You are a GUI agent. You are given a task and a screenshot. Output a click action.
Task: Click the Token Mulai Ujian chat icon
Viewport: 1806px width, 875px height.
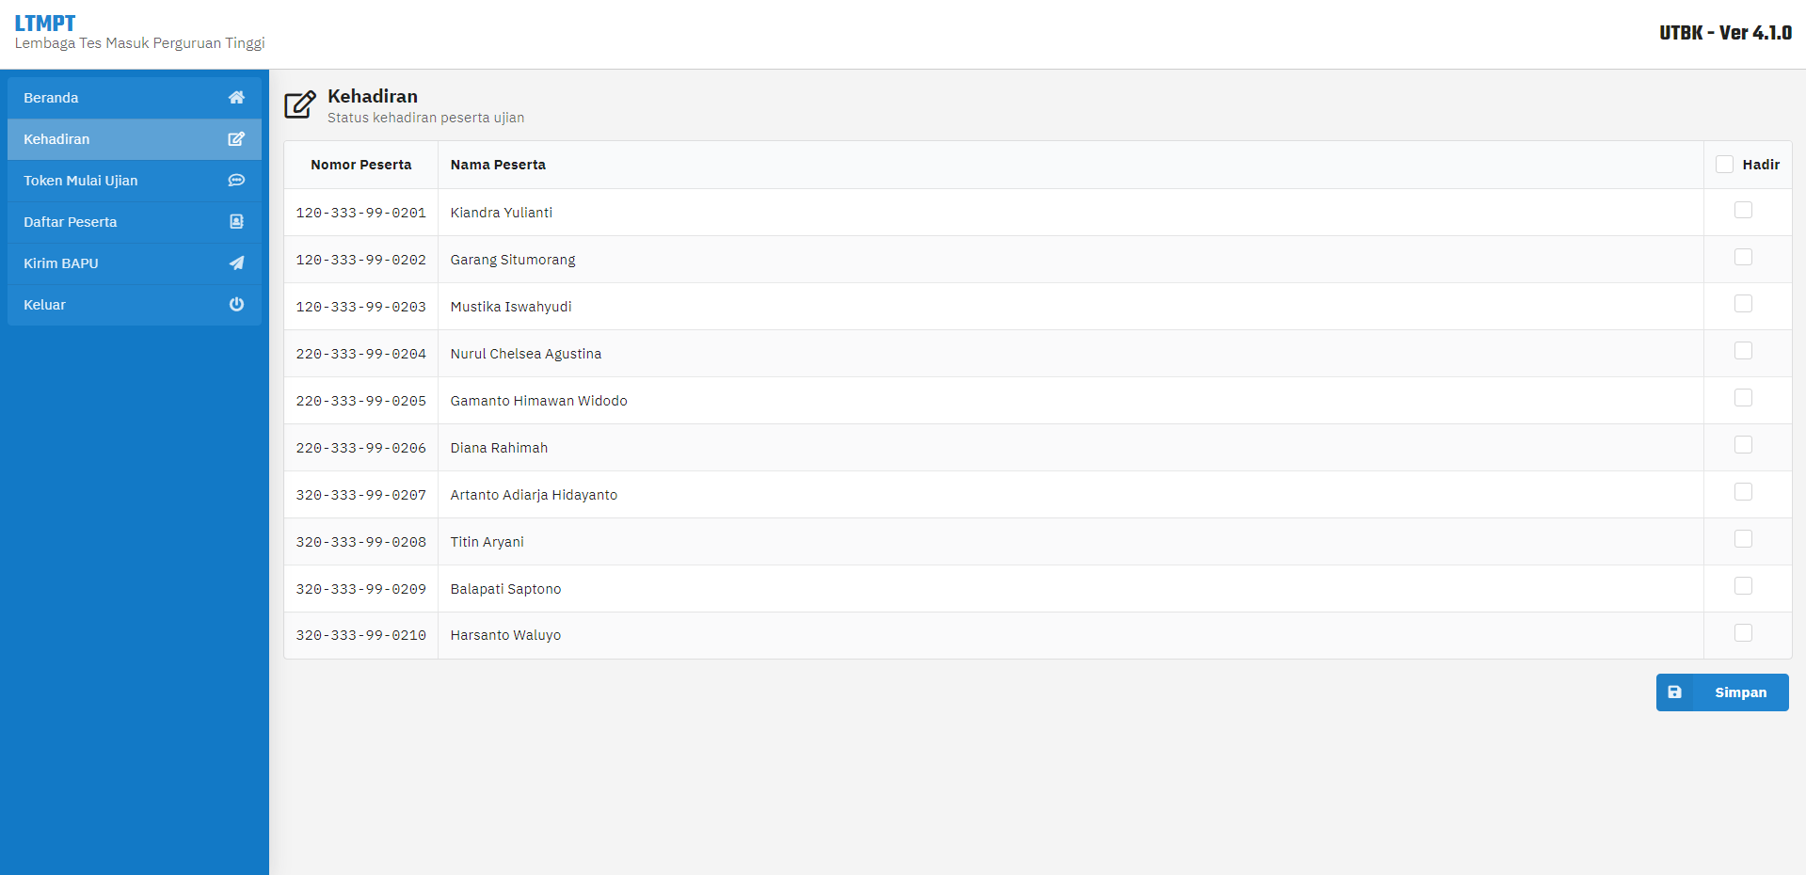(x=236, y=181)
